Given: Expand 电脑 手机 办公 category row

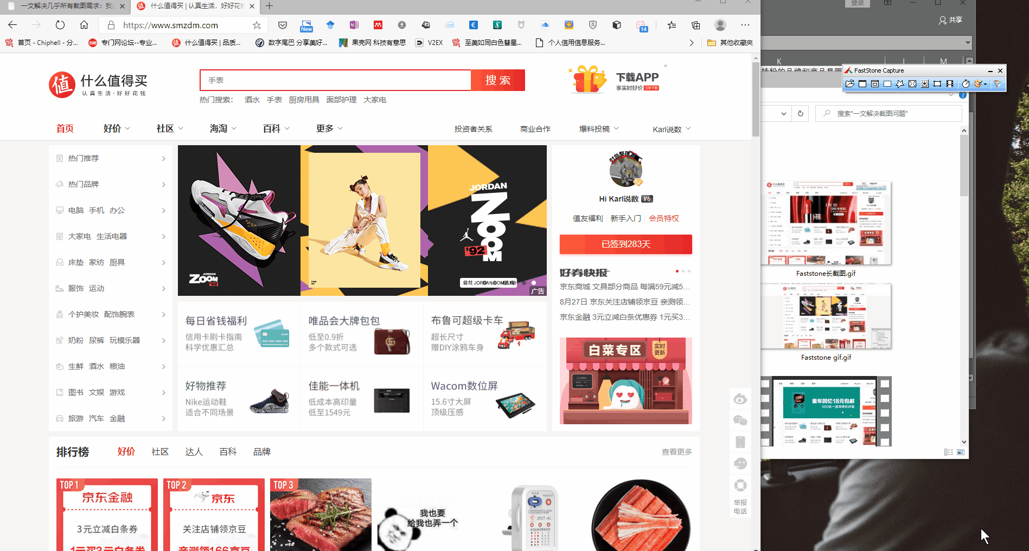Looking at the screenshot, I should point(111,210).
